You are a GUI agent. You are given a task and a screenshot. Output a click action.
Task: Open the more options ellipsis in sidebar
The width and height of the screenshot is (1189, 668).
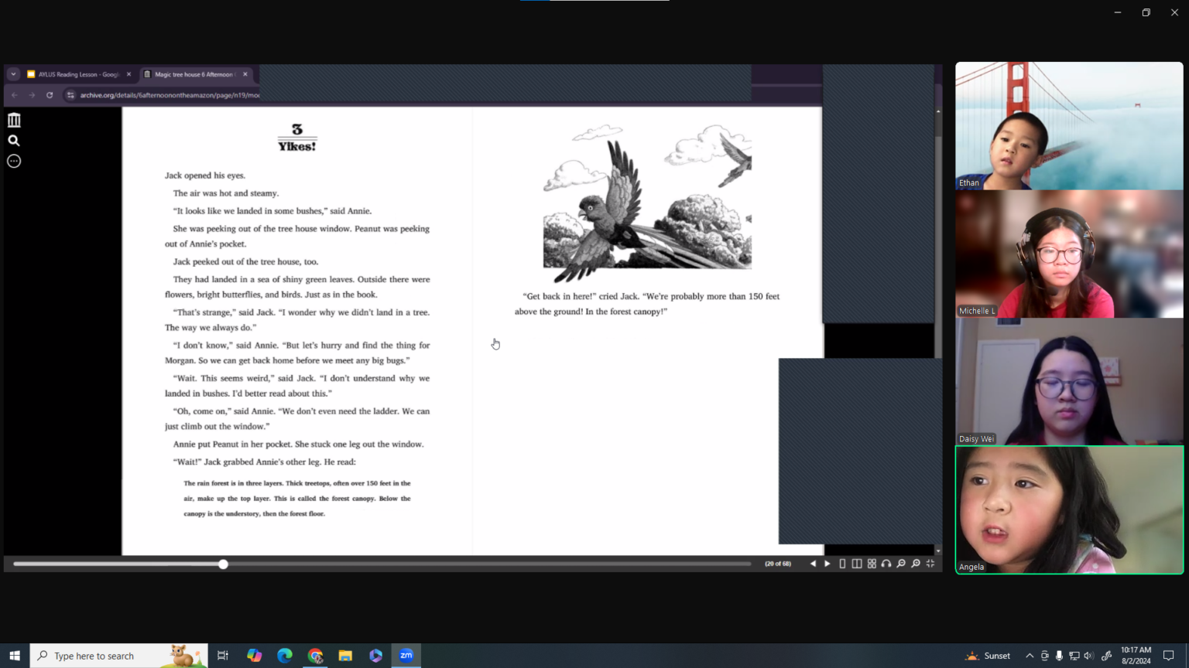pos(14,162)
